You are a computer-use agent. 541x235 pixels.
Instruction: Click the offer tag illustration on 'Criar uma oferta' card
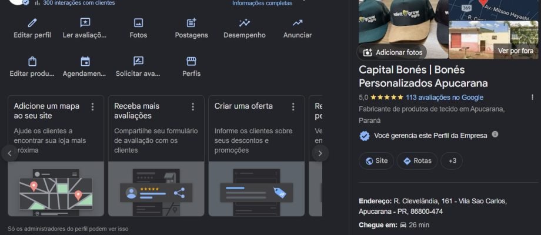[x=256, y=189]
